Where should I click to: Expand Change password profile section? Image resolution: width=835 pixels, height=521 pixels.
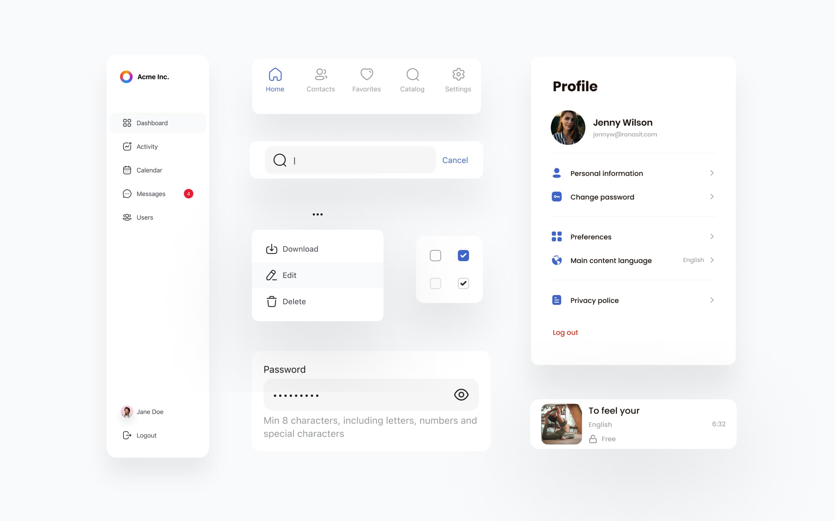tap(711, 196)
